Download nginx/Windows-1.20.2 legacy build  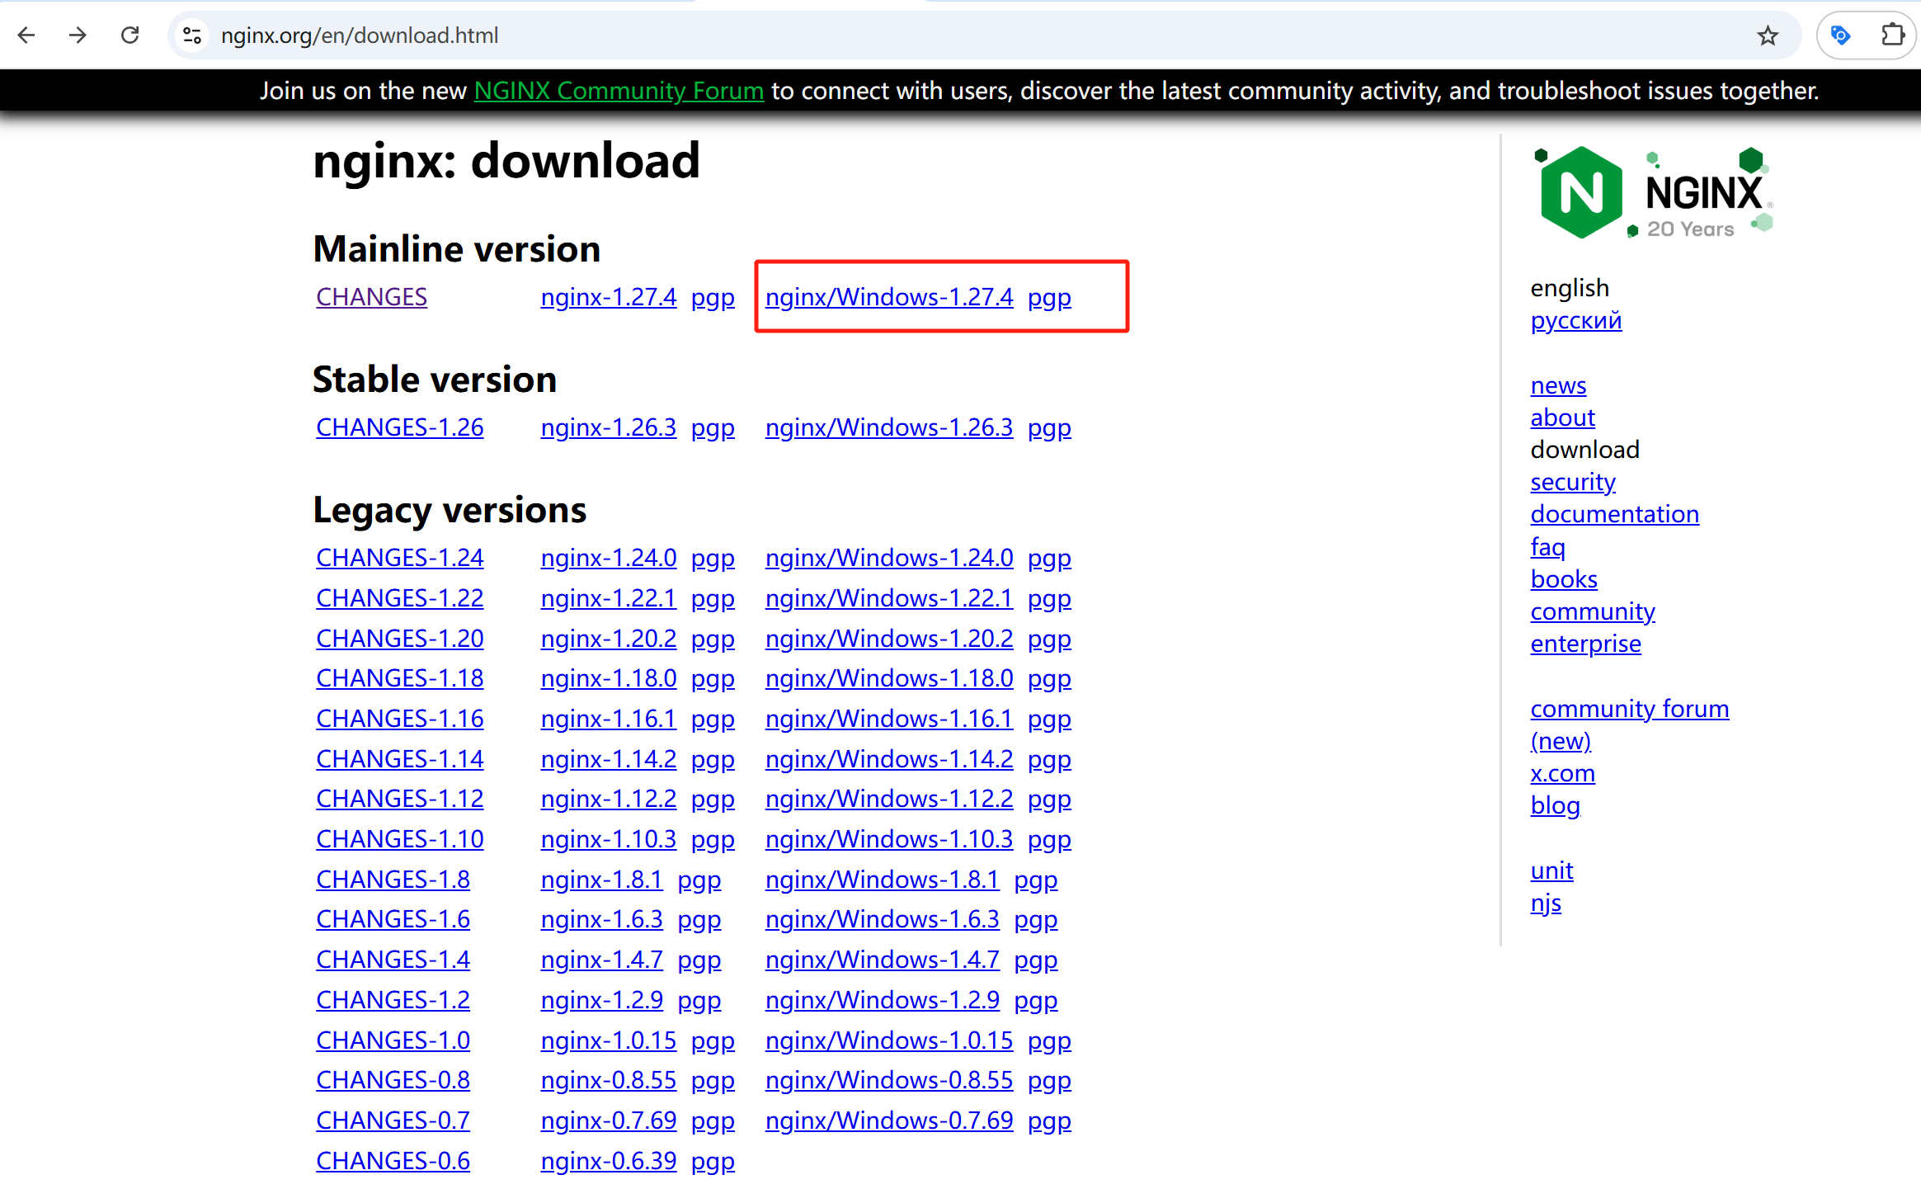click(888, 639)
